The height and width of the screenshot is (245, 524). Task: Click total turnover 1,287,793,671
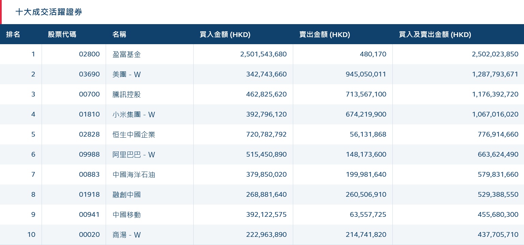pos(495,74)
